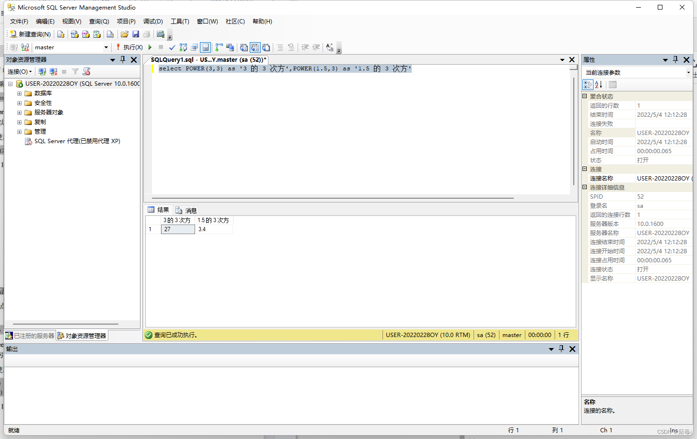Switch to Results to File

click(x=266, y=47)
